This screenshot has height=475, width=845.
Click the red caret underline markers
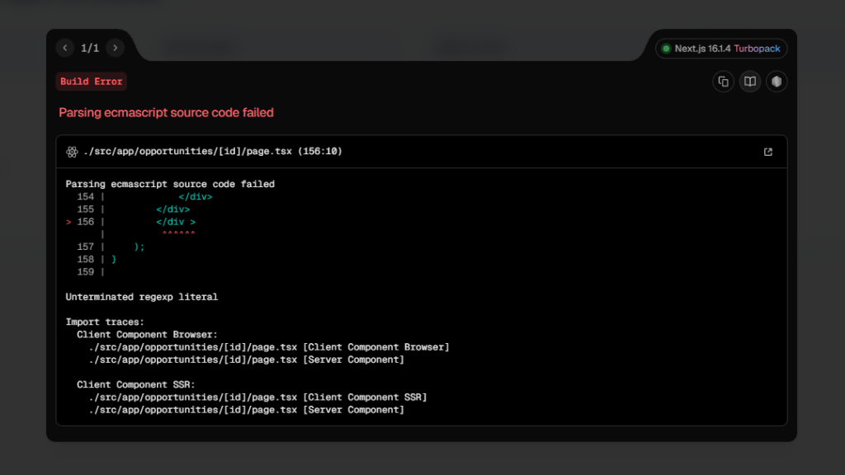pos(178,234)
